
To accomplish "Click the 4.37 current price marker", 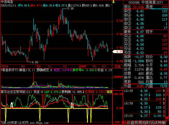I will 118,52.
